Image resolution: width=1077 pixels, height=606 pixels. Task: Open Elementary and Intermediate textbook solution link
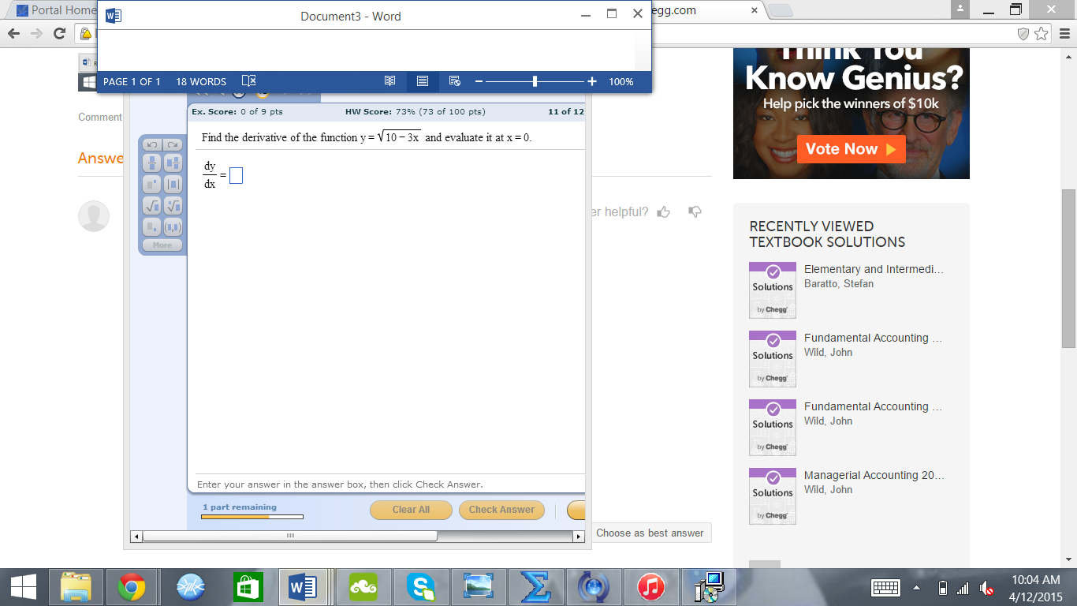874,269
